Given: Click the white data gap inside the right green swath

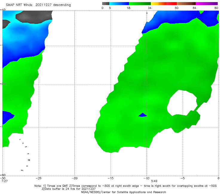Looking at the screenshot, I should (x=182, y=103).
